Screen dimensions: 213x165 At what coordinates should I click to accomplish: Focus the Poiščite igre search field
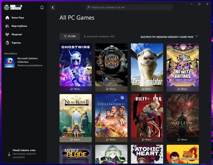pyautogui.click(x=129, y=7)
